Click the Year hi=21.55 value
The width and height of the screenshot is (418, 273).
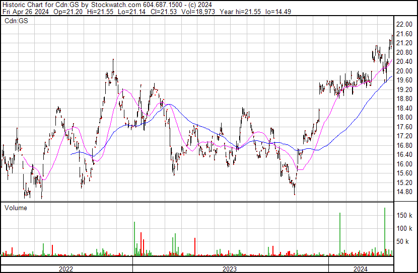[240, 12]
